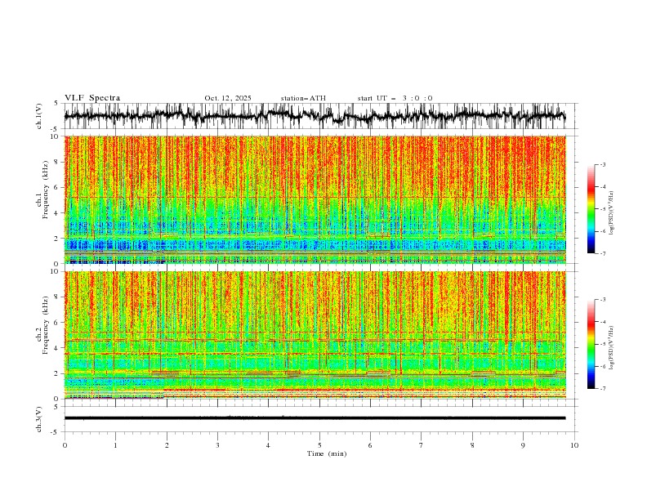
Task: Click the ch.1 frequency spectrogram plot
Action: [315, 199]
